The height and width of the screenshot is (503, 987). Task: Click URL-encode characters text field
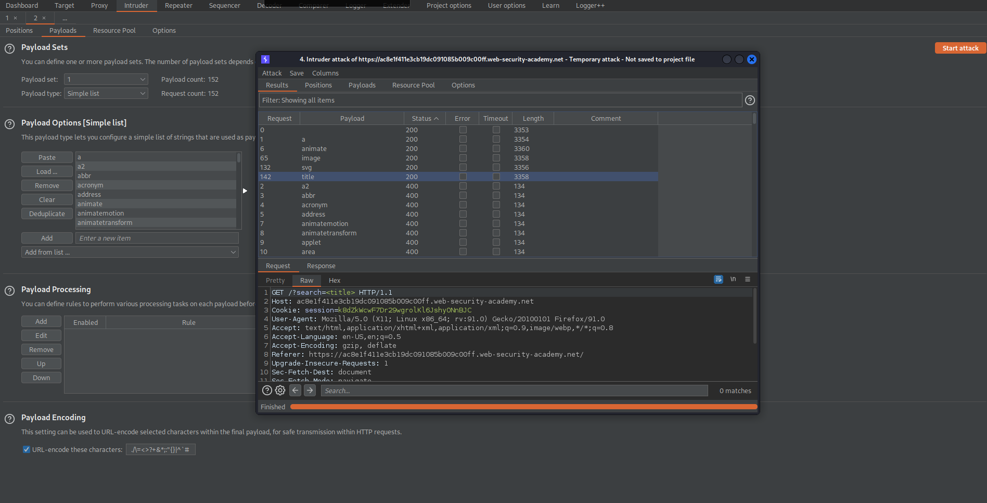pos(160,450)
